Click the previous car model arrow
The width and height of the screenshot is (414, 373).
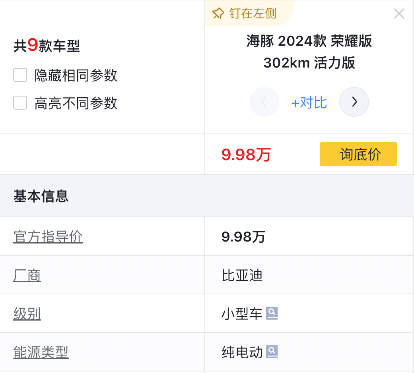tap(264, 102)
